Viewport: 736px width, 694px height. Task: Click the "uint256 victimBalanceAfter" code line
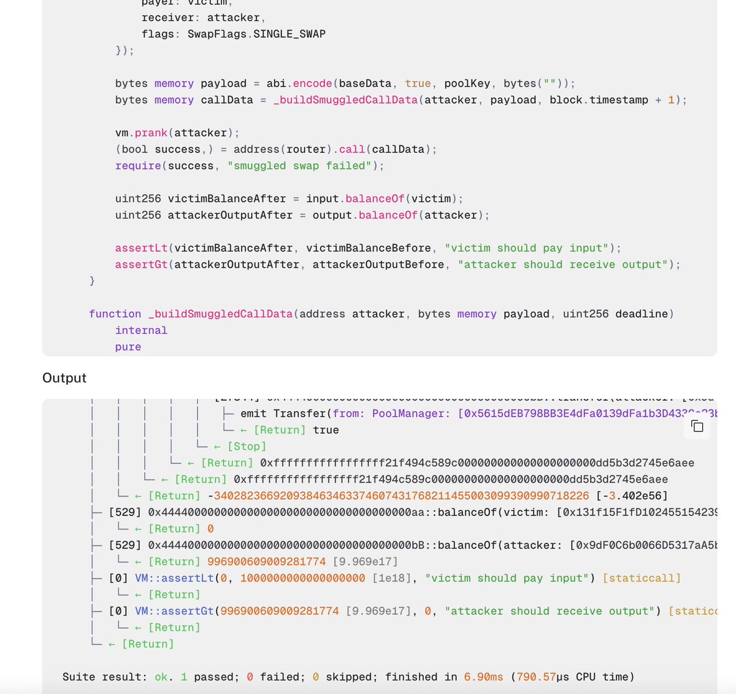click(289, 199)
